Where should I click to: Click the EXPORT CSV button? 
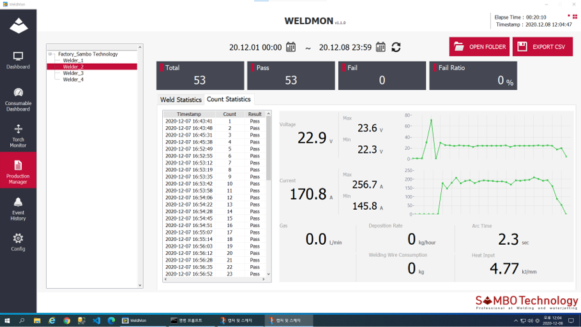pyautogui.click(x=543, y=47)
